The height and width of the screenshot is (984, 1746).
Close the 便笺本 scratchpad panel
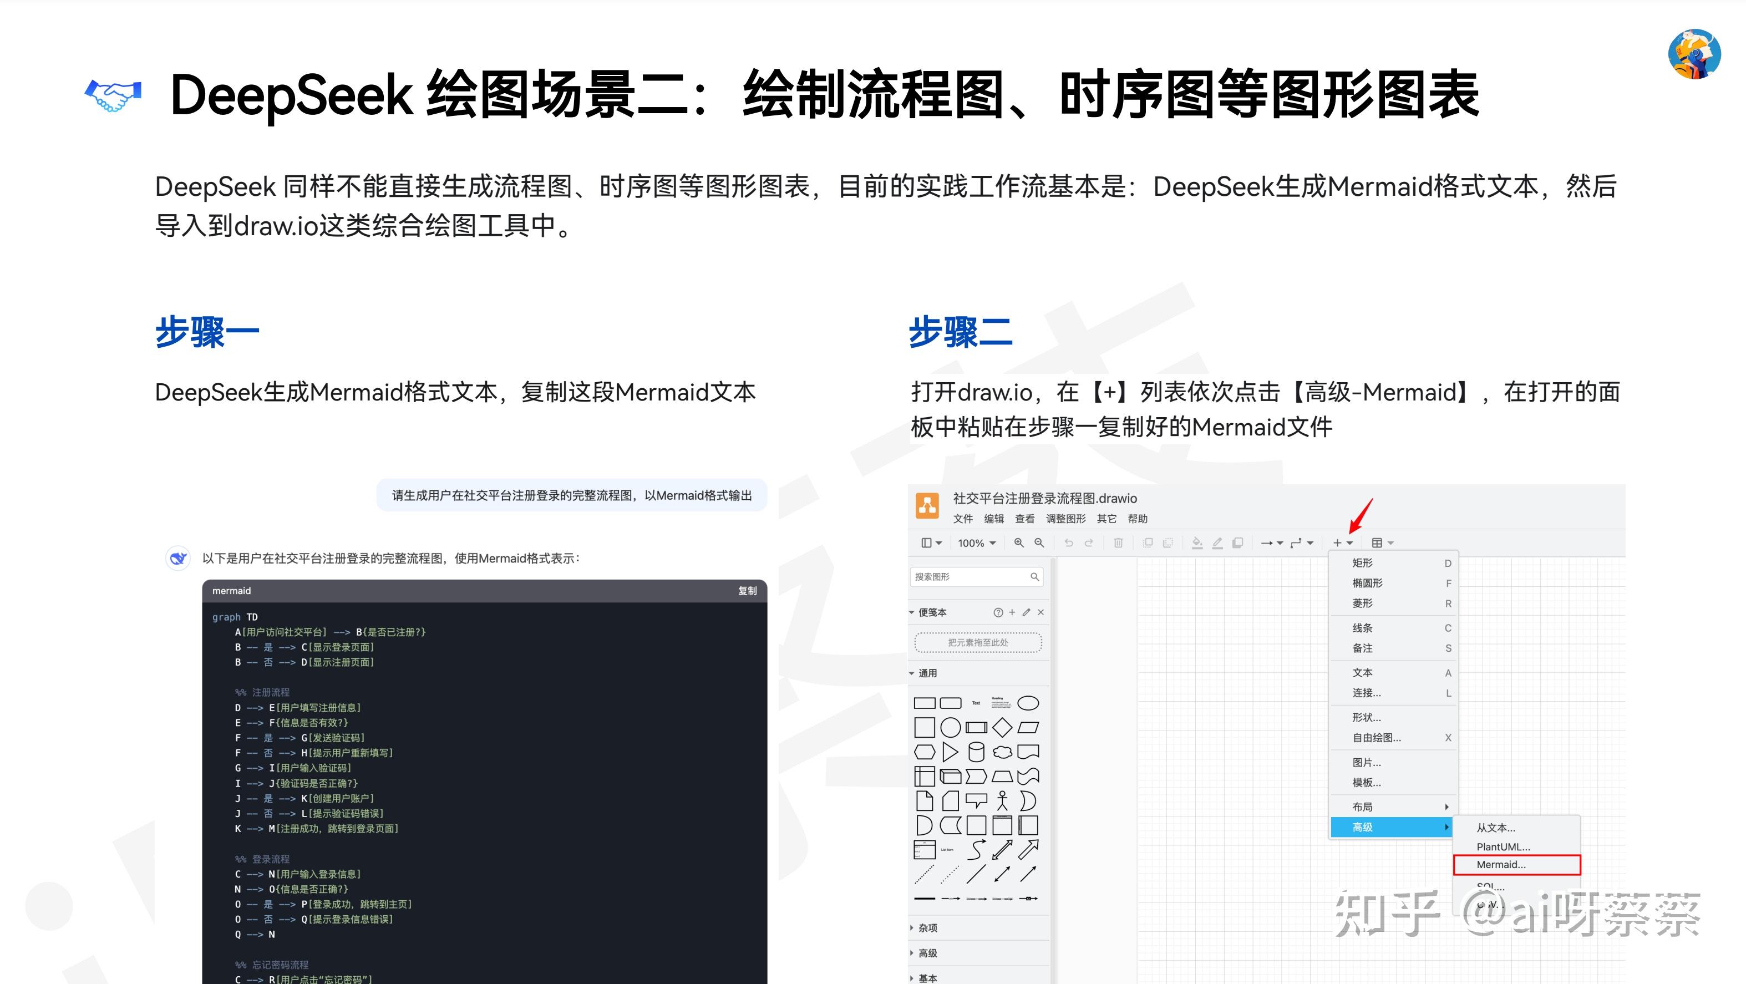[1041, 612]
